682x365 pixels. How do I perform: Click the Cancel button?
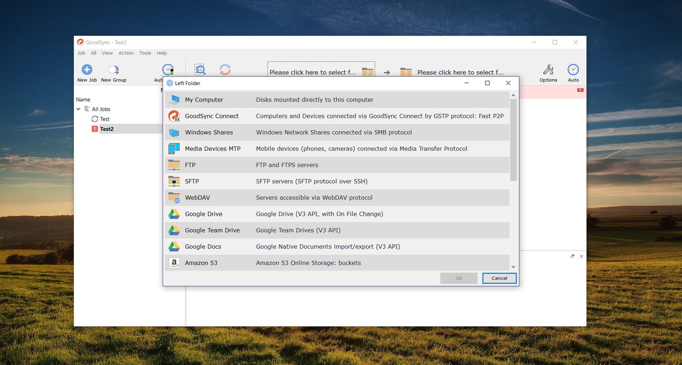pyautogui.click(x=499, y=278)
